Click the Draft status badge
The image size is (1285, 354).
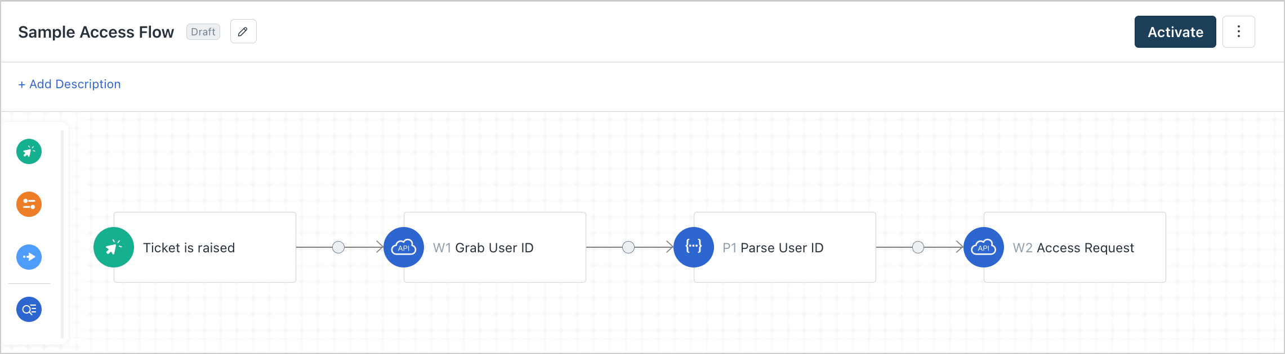[x=203, y=32]
